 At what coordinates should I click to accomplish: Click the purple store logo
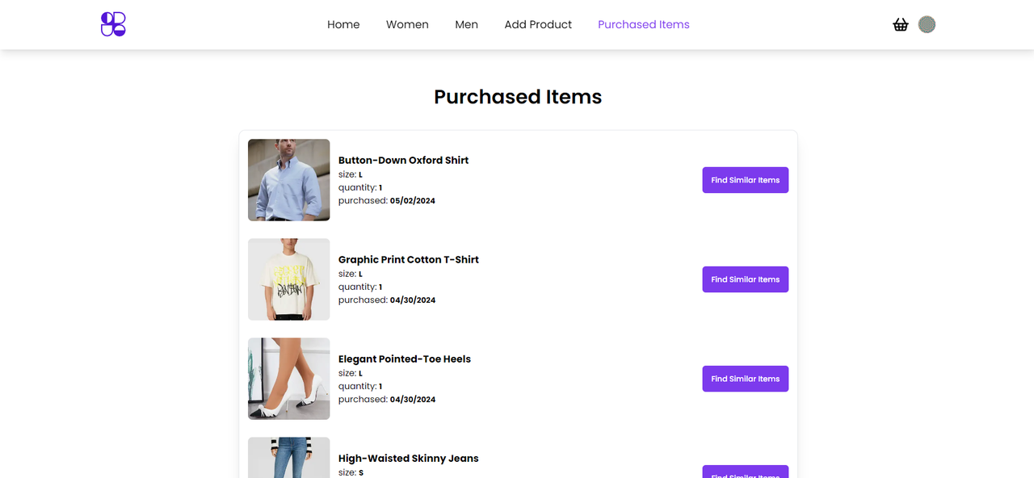113,24
